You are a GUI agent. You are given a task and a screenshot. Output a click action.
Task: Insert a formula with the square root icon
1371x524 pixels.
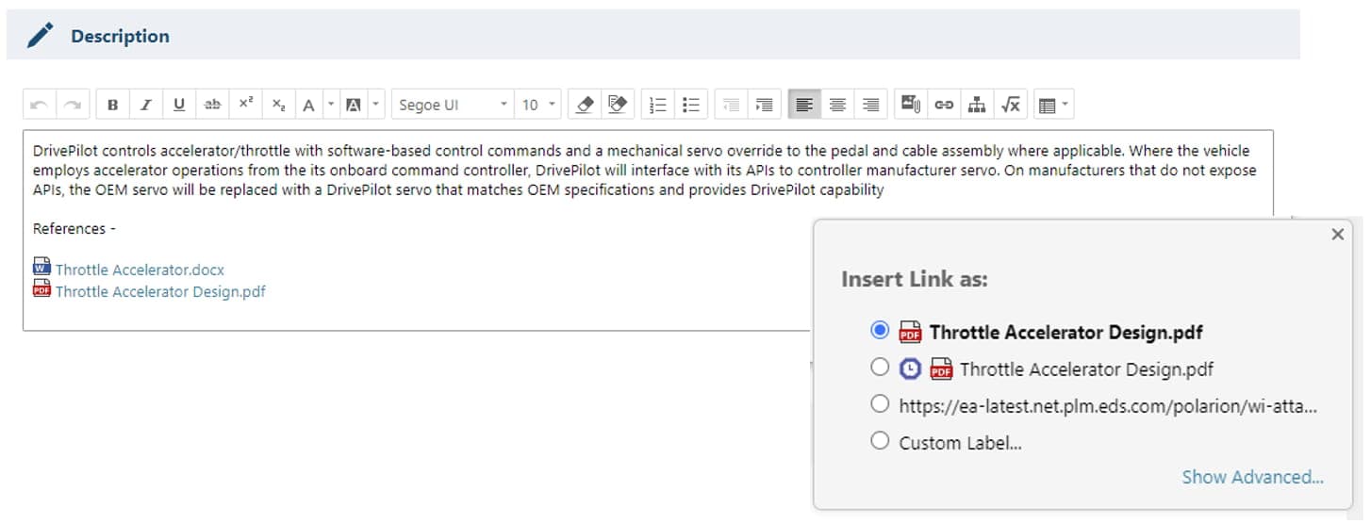pyautogui.click(x=1011, y=106)
